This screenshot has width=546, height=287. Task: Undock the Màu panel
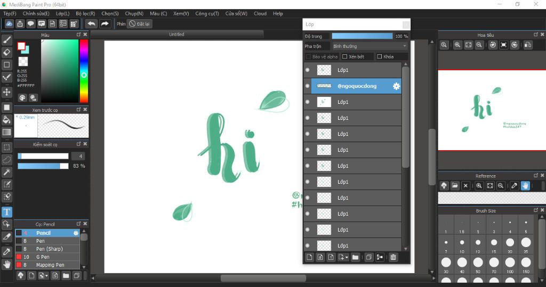pyautogui.click(x=79, y=35)
